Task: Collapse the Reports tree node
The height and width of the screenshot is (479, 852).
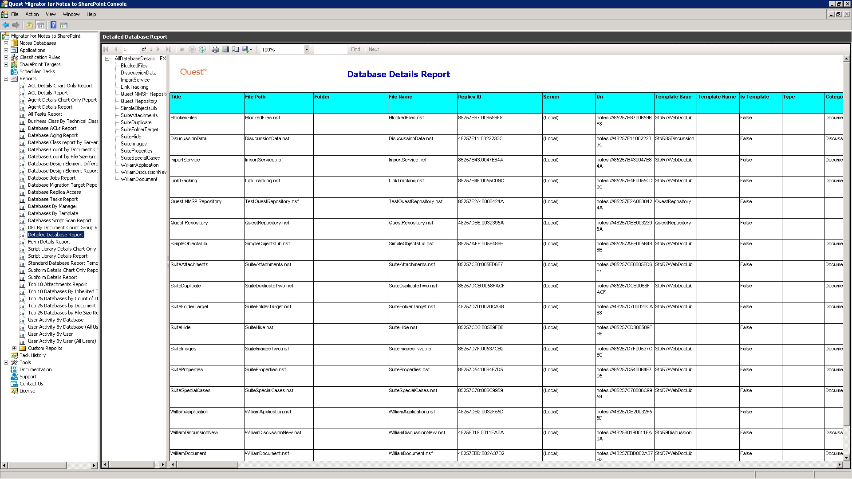Action: pyautogui.click(x=6, y=79)
